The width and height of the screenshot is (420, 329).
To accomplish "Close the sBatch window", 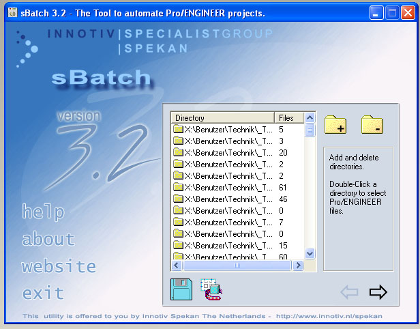I will click(408, 12).
